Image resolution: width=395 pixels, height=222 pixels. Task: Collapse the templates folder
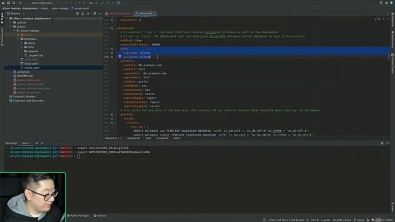coord(18,39)
